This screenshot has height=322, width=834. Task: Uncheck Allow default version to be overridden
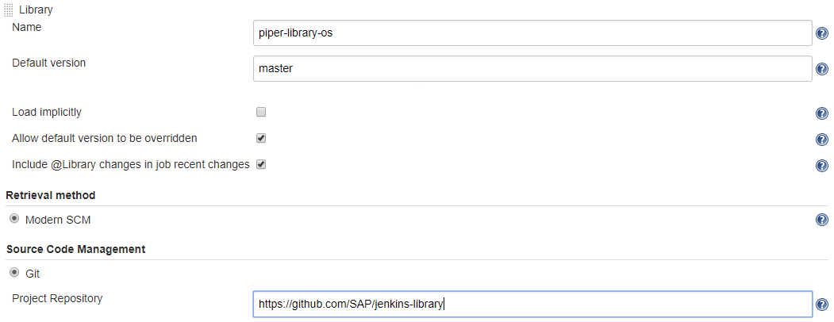coord(261,138)
